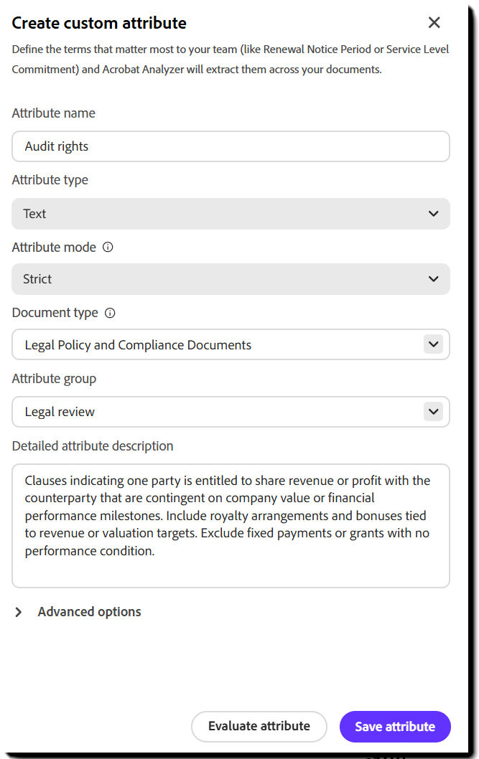Click the right-pointing arrow before Advanced options
The height and width of the screenshot is (759, 479).
[19, 612]
